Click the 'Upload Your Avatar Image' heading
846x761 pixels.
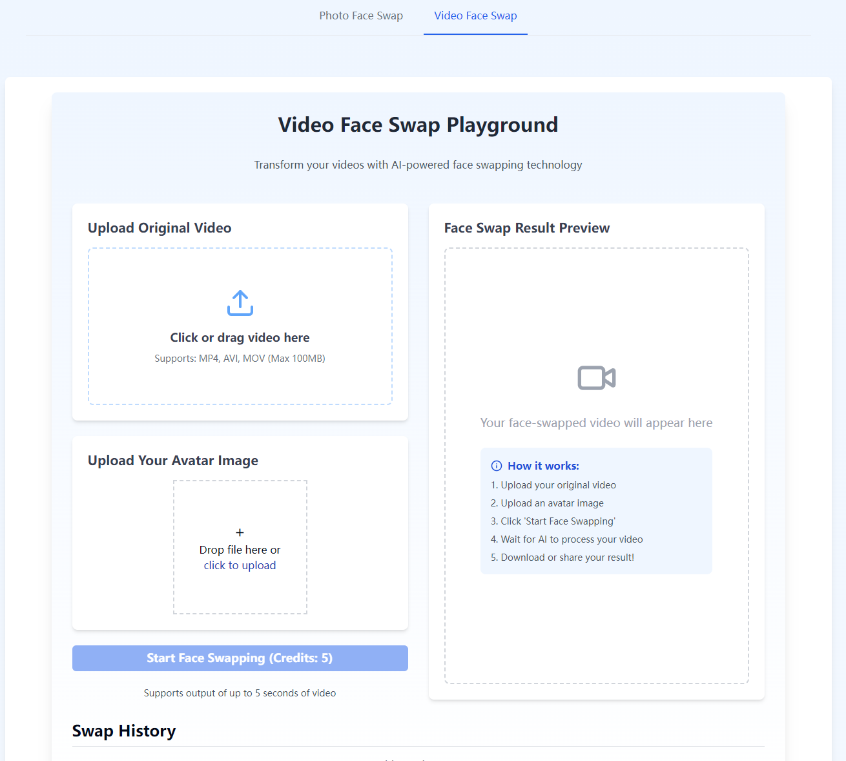click(173, 461)
